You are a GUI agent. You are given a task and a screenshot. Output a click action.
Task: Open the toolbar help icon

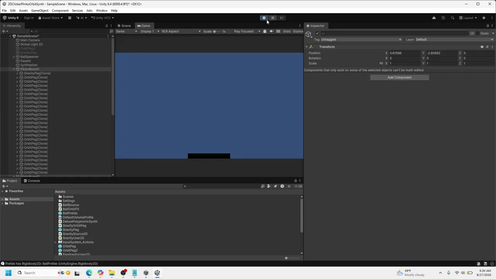click(484, 18)
